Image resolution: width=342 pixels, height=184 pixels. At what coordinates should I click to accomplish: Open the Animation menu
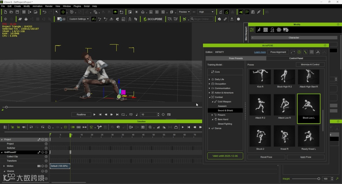(37, 6)
